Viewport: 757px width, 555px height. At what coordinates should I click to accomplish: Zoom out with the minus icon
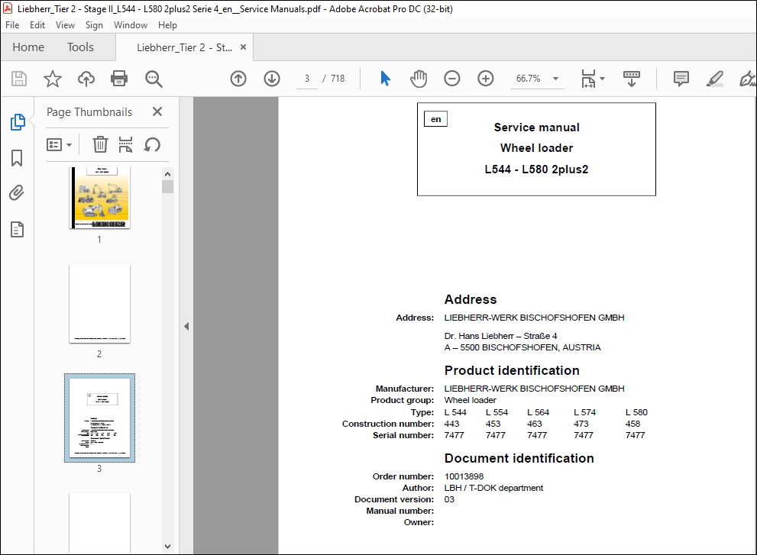tap(452, 78)
